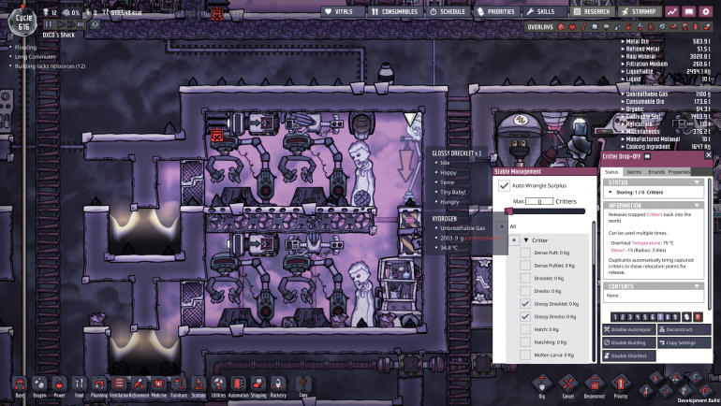Open the Refinement build category
Viewport: 721px width, 406px height.
(x=139, y=384)
